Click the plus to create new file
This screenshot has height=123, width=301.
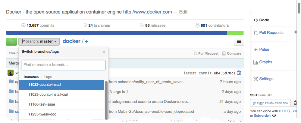coord(86,41)
